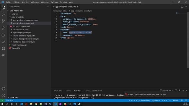Maximize the terminal panel with chevron up
This screenshot has width=189, height=106.
(x=183, y=91)
